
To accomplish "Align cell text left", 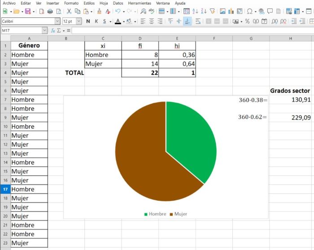I will (x=143, y=21).
